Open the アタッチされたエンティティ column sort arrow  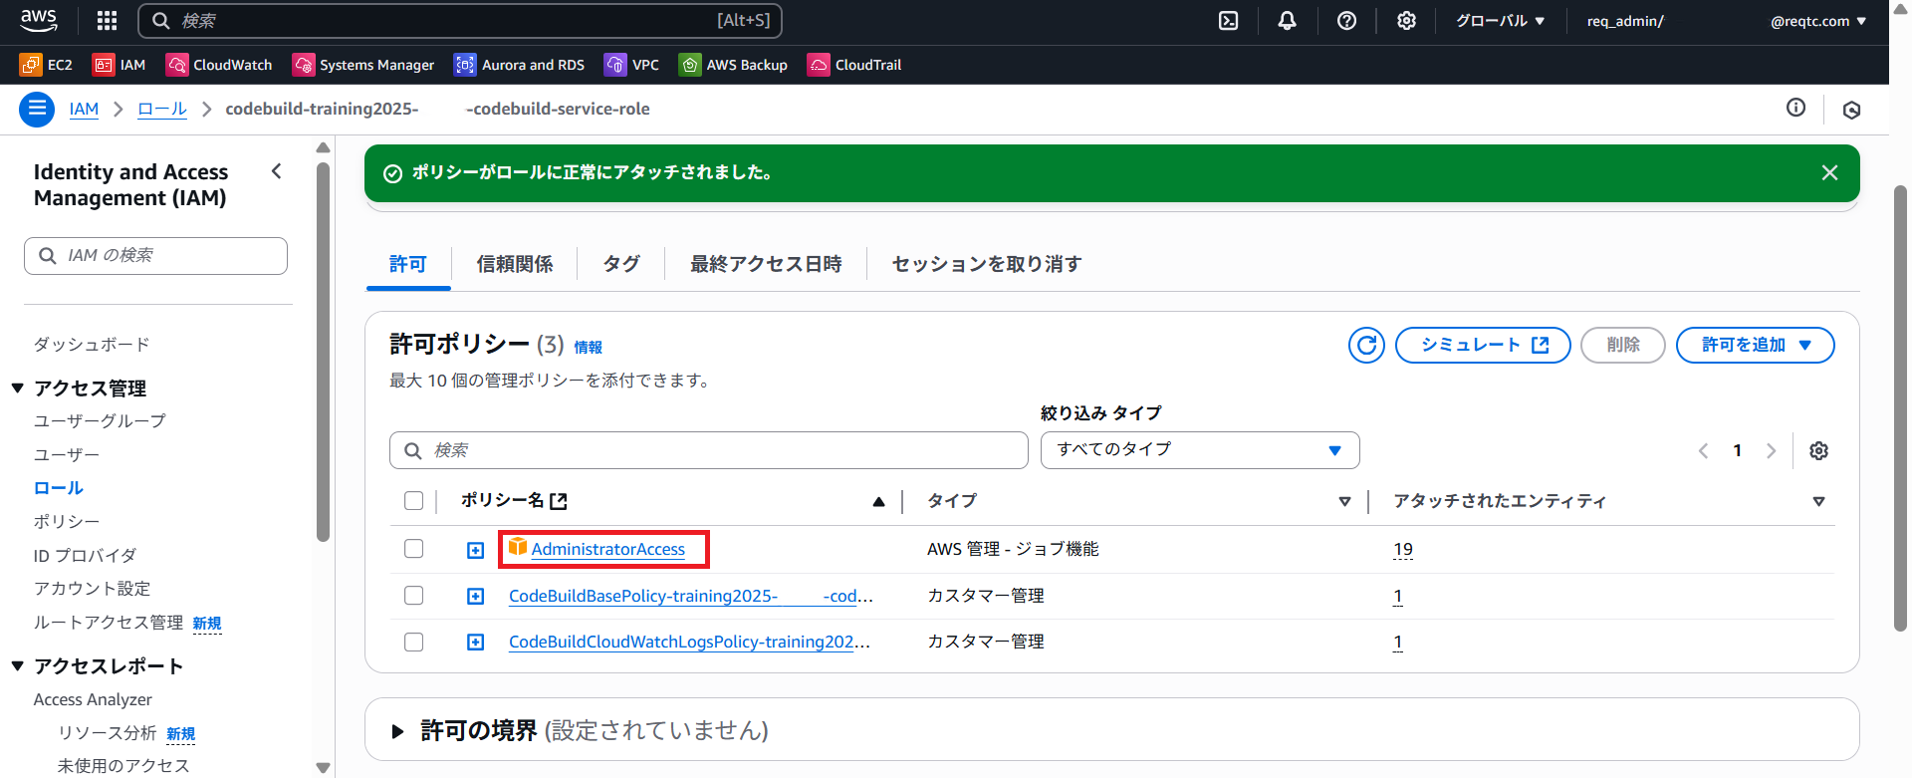[1818, 501]
